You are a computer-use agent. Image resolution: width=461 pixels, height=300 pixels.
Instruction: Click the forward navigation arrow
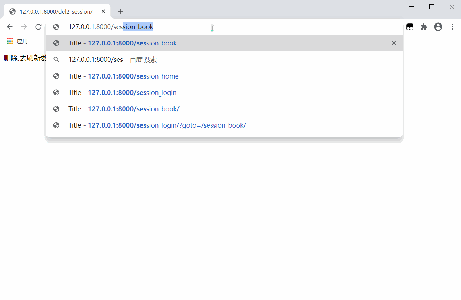[24, 27]
